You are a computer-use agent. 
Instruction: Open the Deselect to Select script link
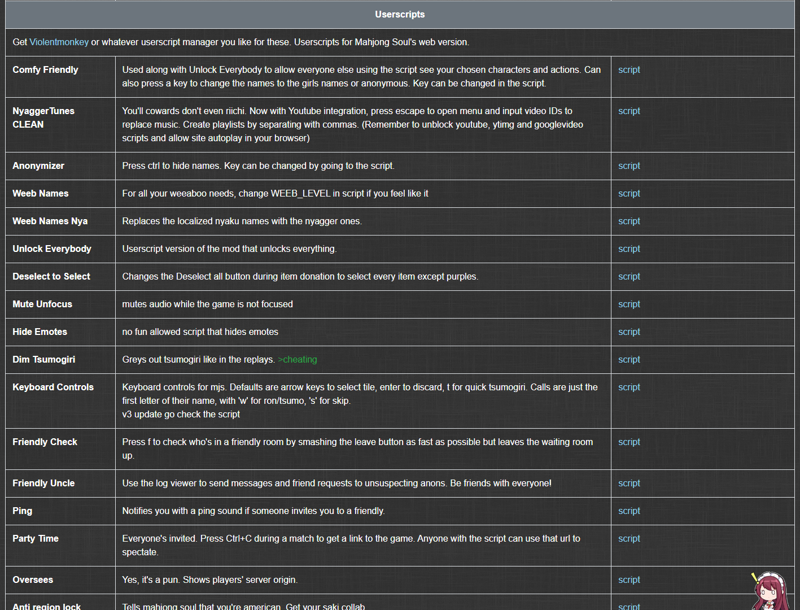(x=629, y=276)
